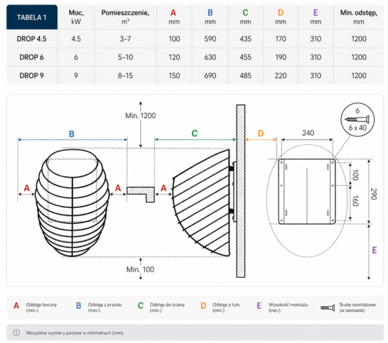Click the "Min. odstęp, mm" column header
This screenshot has height=343, width=388.
tap(358, 17)
